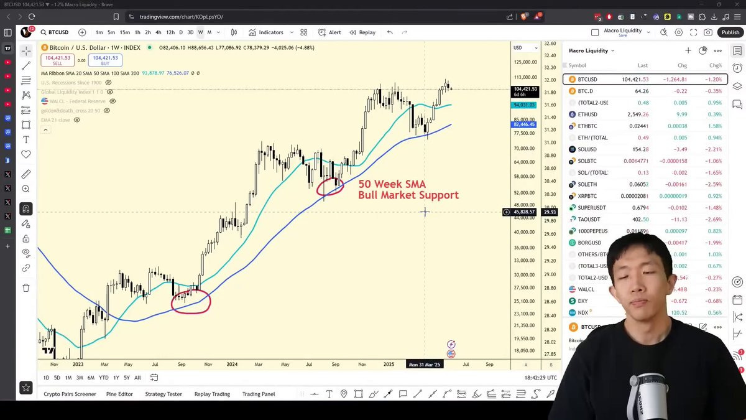Collapse the indicator legend chevron
This screenshot has height=420, width=746.
pyautogui.click(x=45, y=129)
